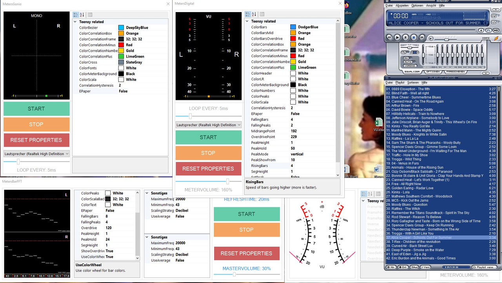Click Playlist verw. button in playlist editor
This screenshot has height=283, width=502.
pos(485,267)
